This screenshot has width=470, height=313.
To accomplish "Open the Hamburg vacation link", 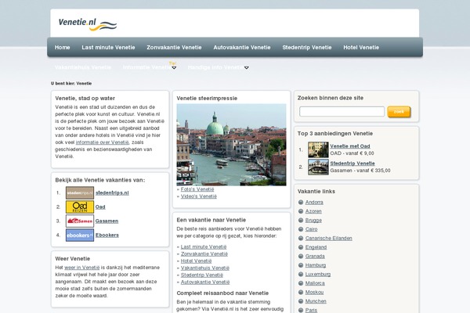I will tap(316, 265).
